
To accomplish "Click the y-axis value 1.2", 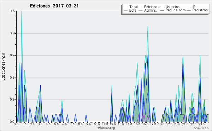I will point(12,33).
